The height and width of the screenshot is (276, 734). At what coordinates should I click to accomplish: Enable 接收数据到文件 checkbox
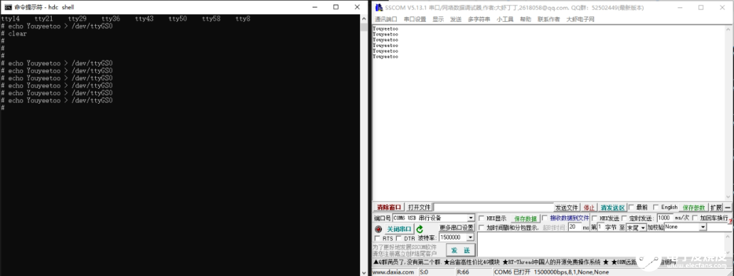pos(545,218)
